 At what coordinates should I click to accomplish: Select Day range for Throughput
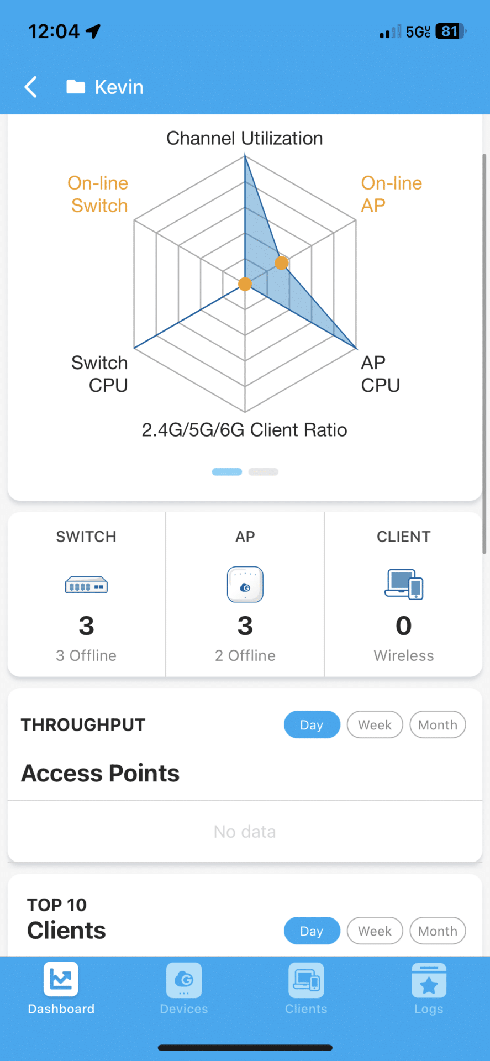[x=312, y=724]
